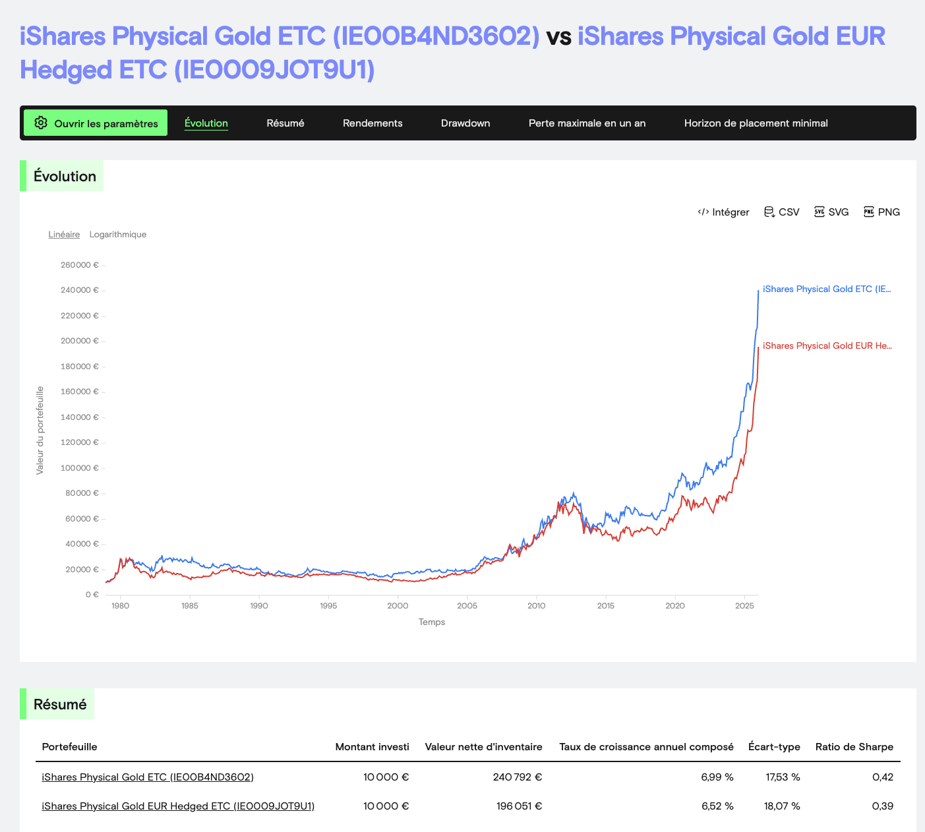The image size is (925, 832).
Task: Select Linéaire chart scale
Action: tap(65, 234)
